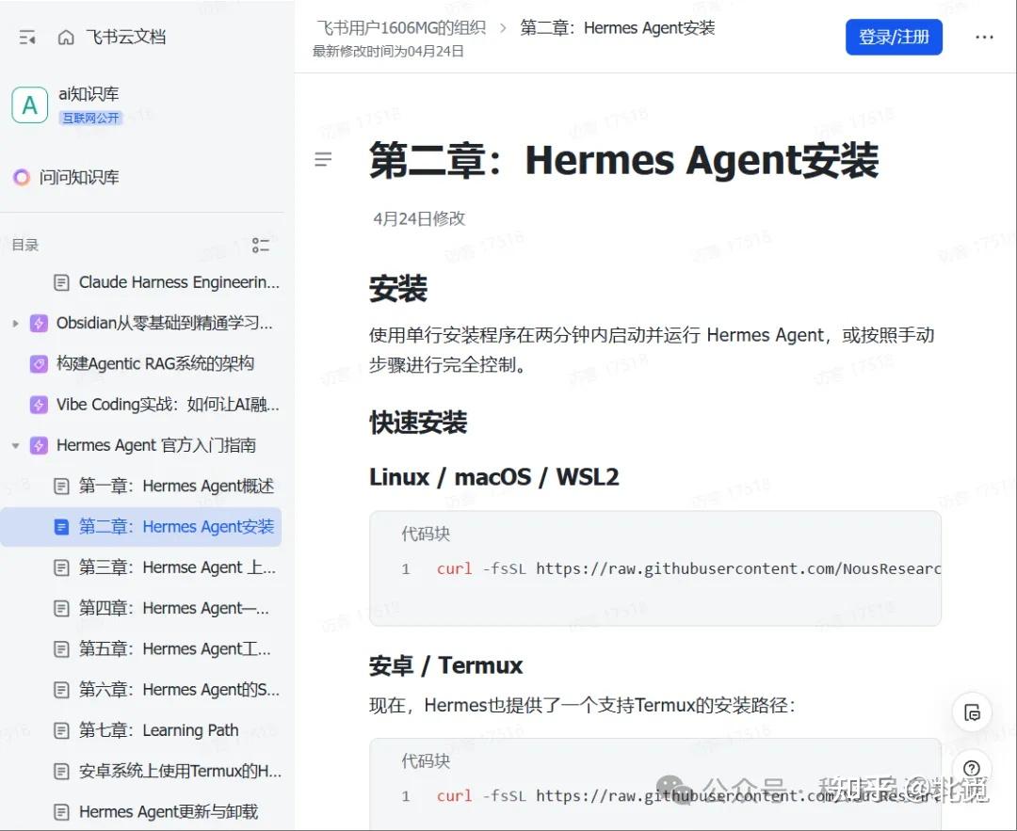
Task: Open the Vibe Coding实战 entry
Action: (168, 405)
